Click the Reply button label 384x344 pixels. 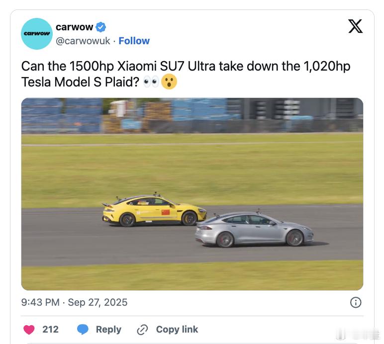click(108, 329)
